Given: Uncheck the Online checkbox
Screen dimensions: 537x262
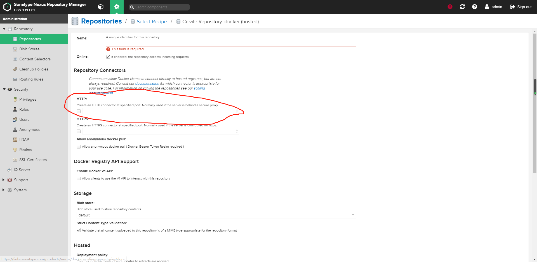Looking at the screenshot, I should [x=108, y=57].
